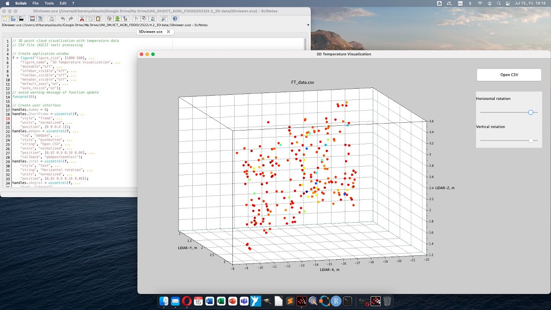
Task: Open Sublime Text from the Dock
Action: pos(290,301)
